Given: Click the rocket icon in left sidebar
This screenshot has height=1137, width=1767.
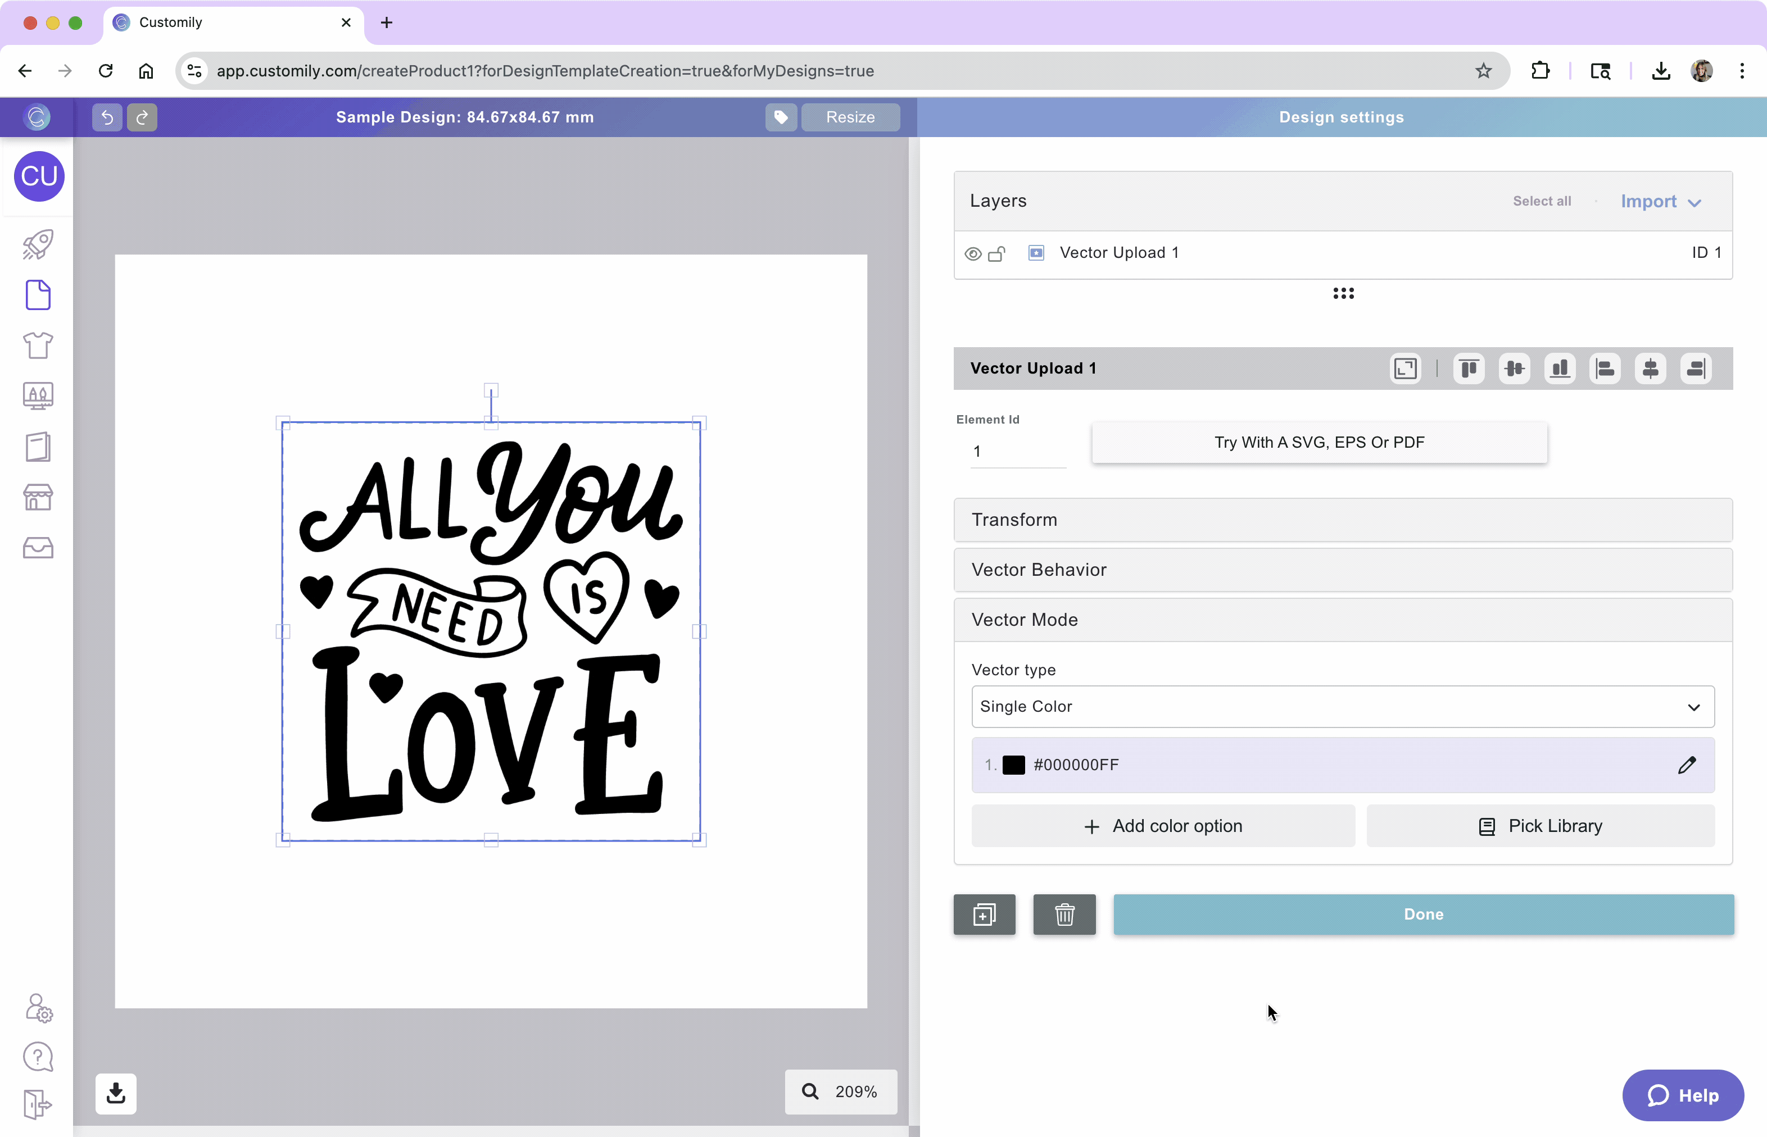Looking at the screenshot, I should coord(38,244).
